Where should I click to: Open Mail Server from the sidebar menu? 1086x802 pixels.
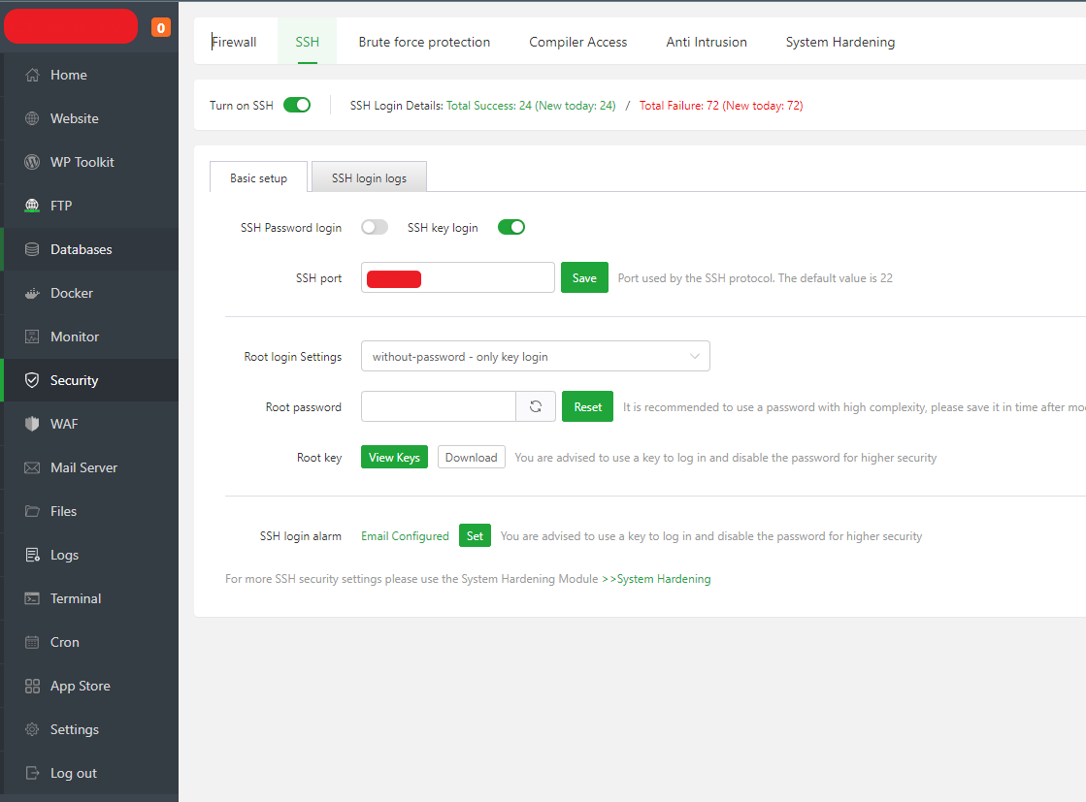[x=90, y=467]
